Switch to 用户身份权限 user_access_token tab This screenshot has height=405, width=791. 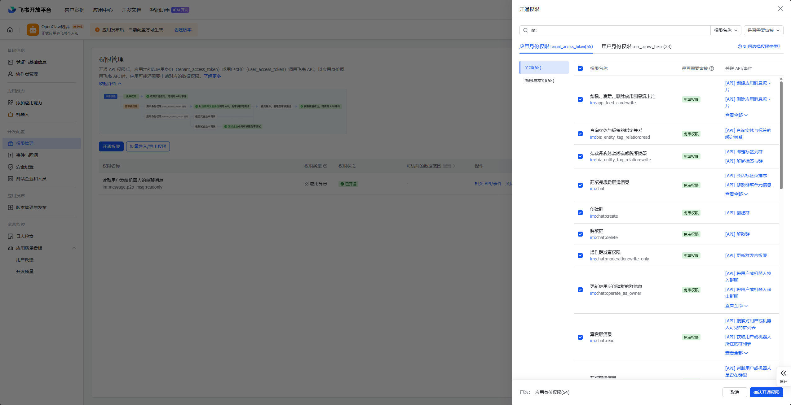(636, 46)
